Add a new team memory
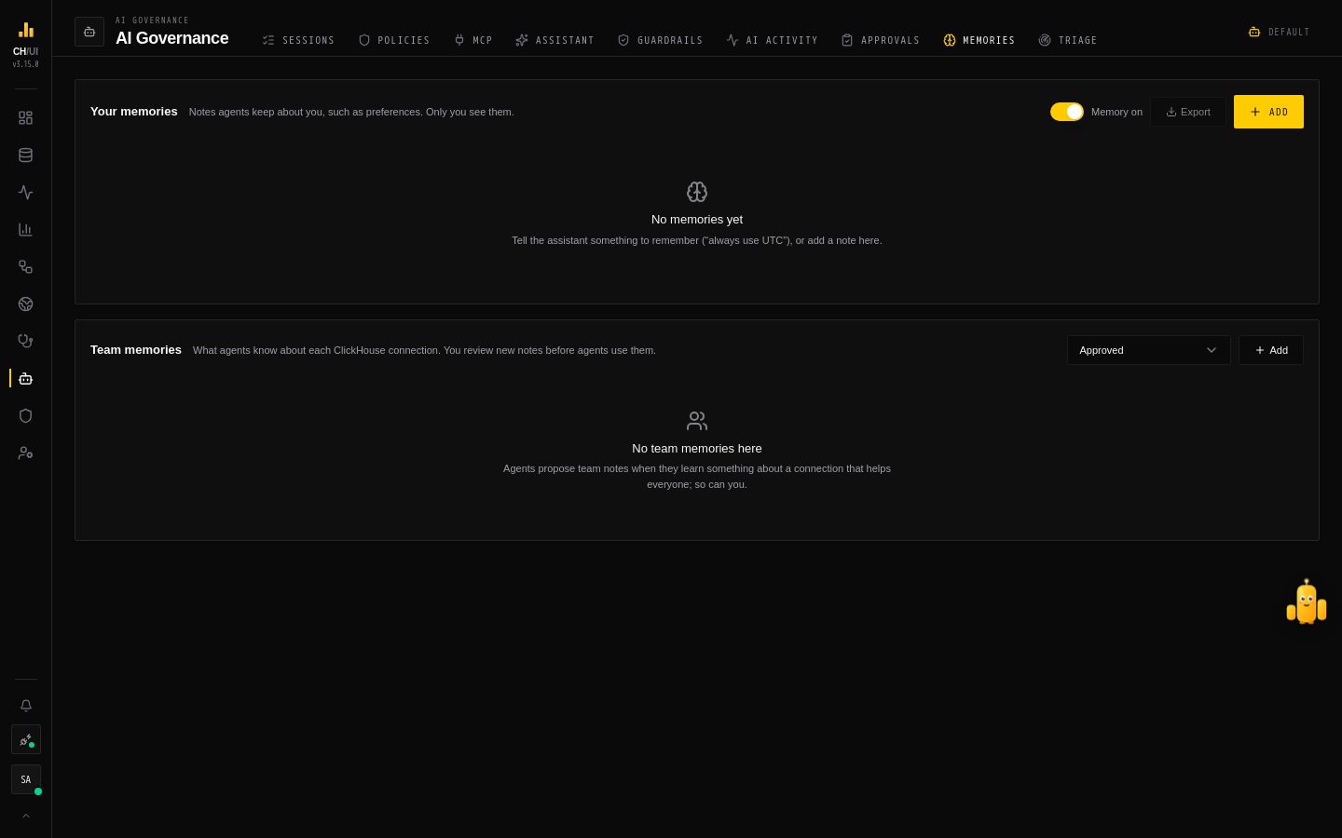Screen dimensions: 1342x838 (1271, 350)
